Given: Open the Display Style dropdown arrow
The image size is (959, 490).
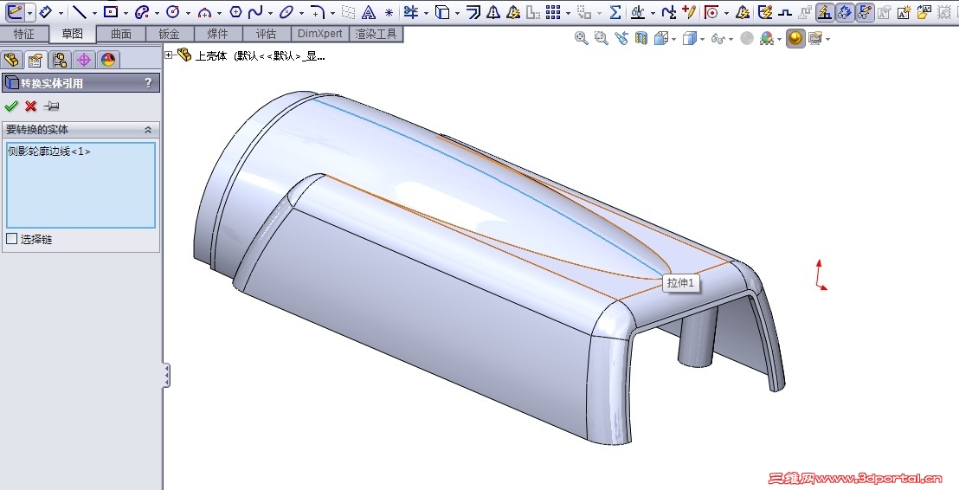Looking at the screenshot, I should point(702,39).
